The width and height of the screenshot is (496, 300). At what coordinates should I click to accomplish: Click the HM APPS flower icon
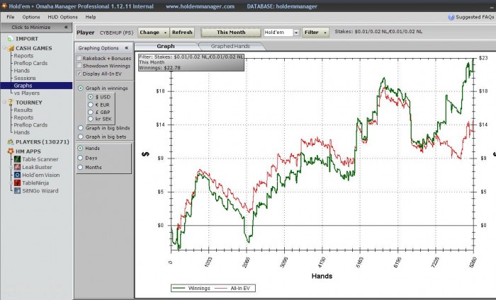click(x=11, y=151)
